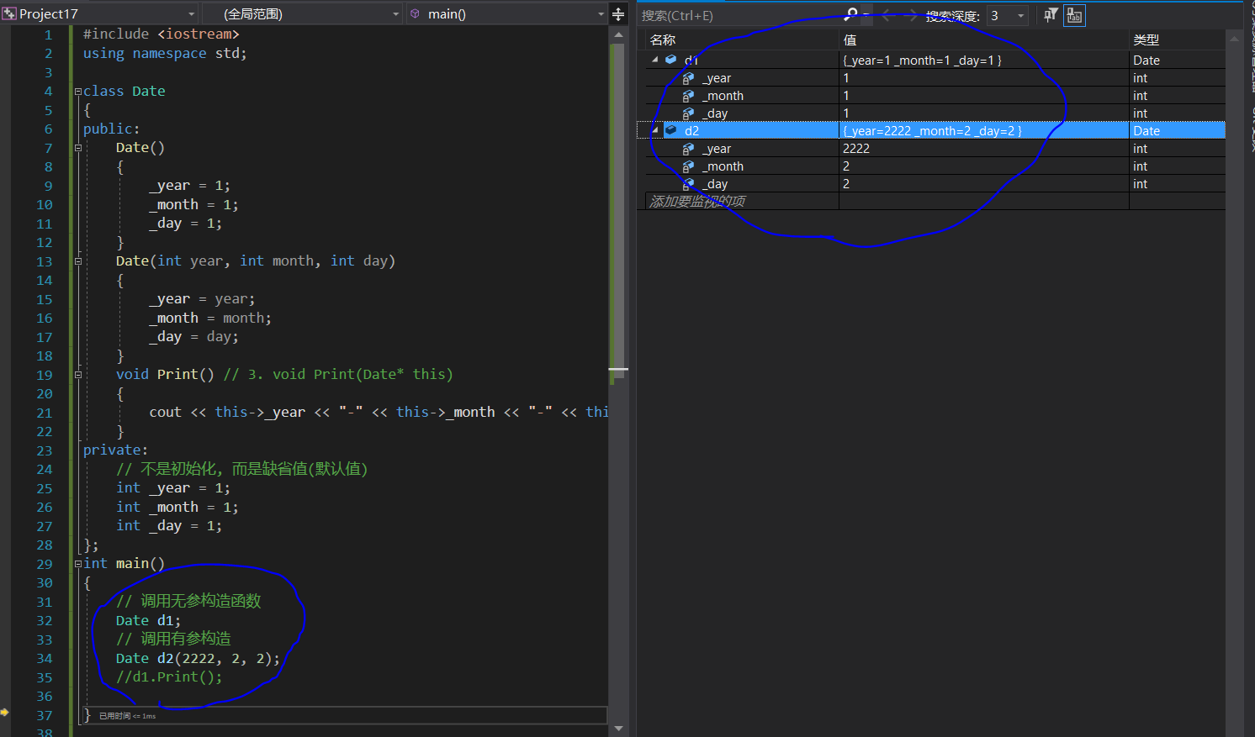Collapse the d1 watch entry

click(655, 60)
